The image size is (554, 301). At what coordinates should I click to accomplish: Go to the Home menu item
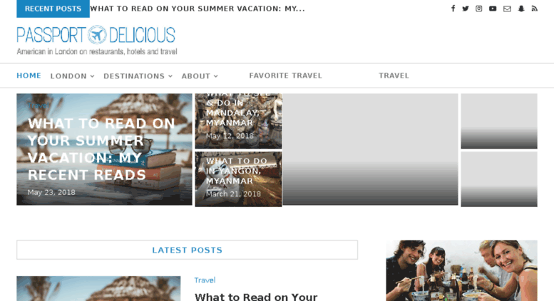pos(29,75)
